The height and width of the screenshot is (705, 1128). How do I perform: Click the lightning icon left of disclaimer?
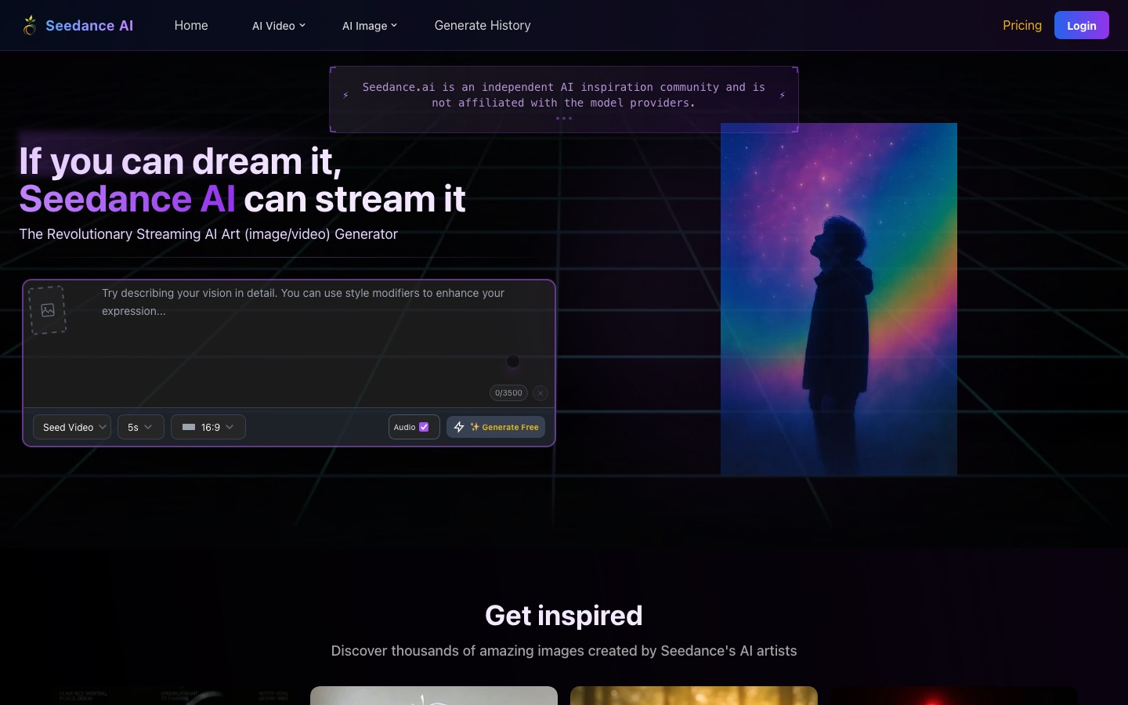(345, 95)
